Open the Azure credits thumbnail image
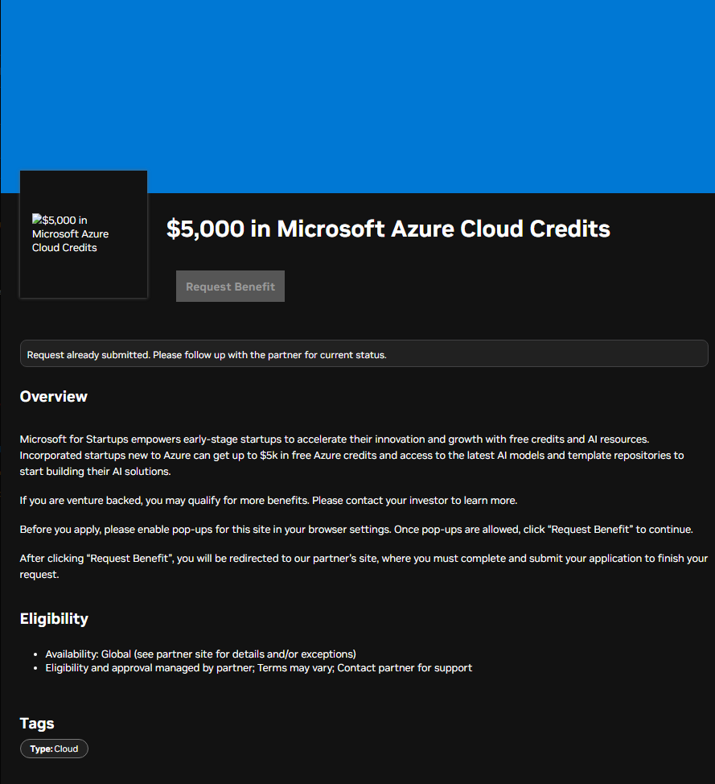The image size is (715, 784). coord(84,234)
